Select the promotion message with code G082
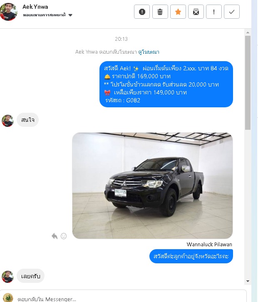This screenshot has height=302, width=258. [166, 84]
